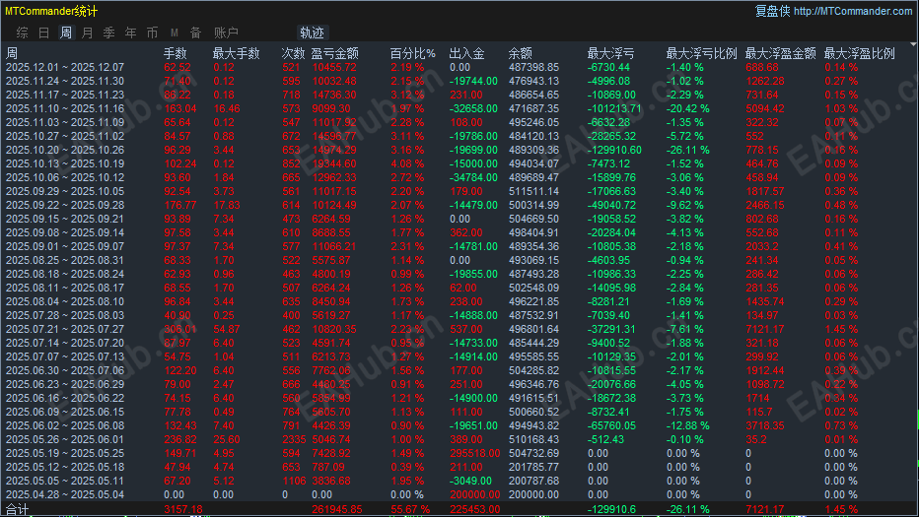The width and height of the screenshot is (919, 517).
Task: Sort by 最大手数 column header
Action: coord(237,53)
